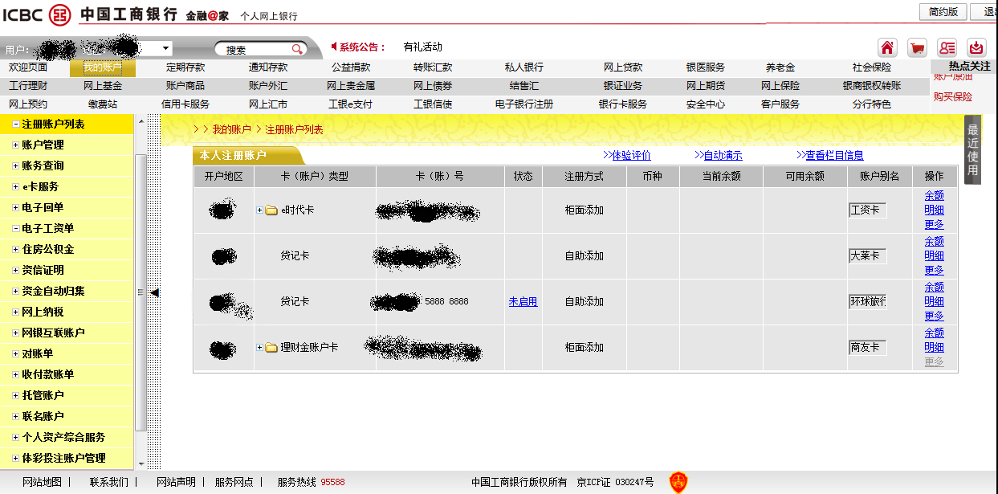
Task: Open the 安全中心 menu
Action: (706, 104)
